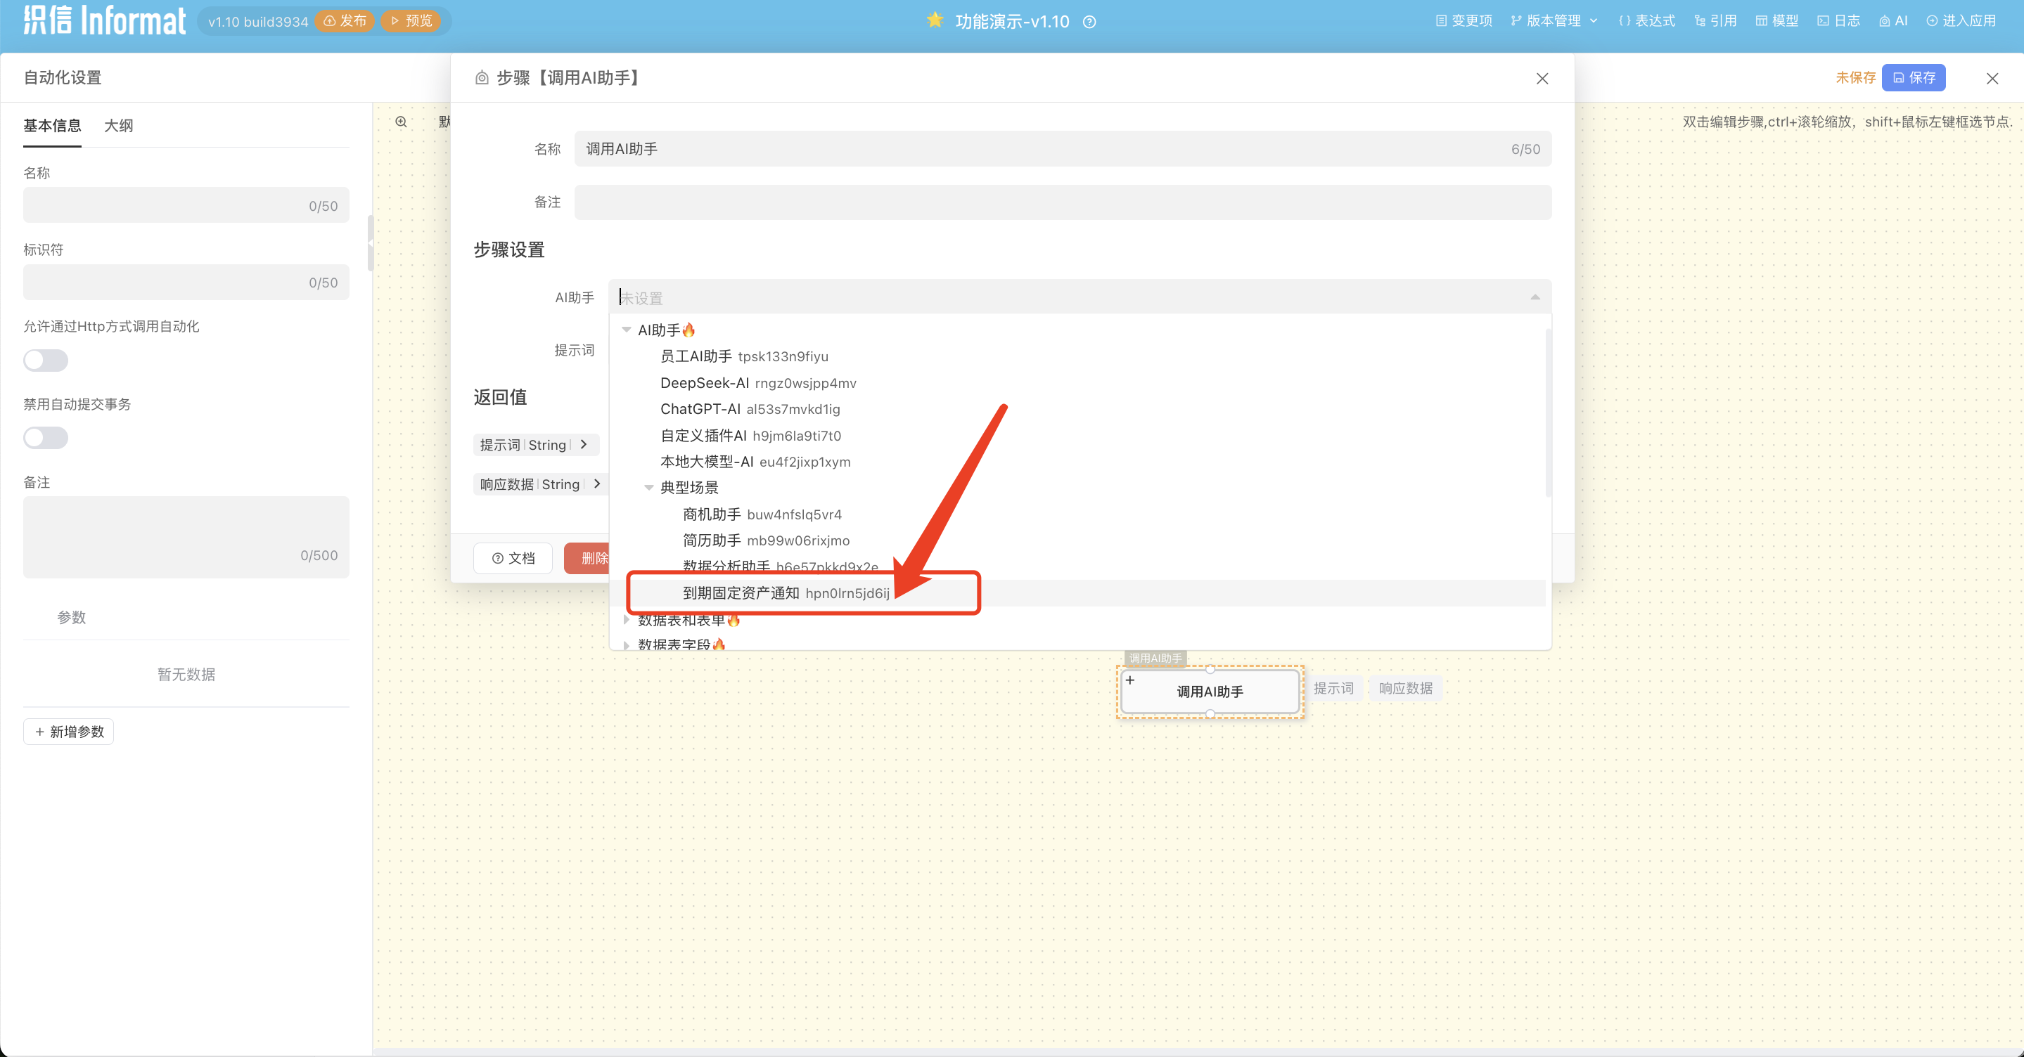Viewport: 2024px width, 1057px height.
Task: Expand the 数据表和表单 tree group
Action: (x=626, y=621)
